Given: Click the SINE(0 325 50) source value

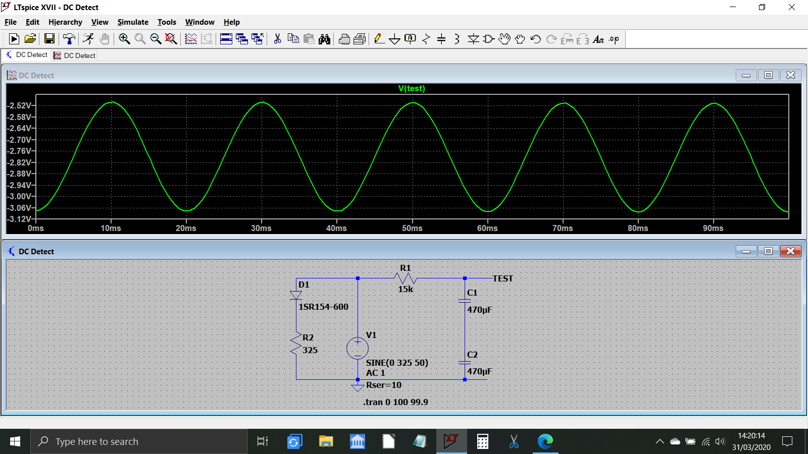Looking at the screenshot, I should click(397, 363).
